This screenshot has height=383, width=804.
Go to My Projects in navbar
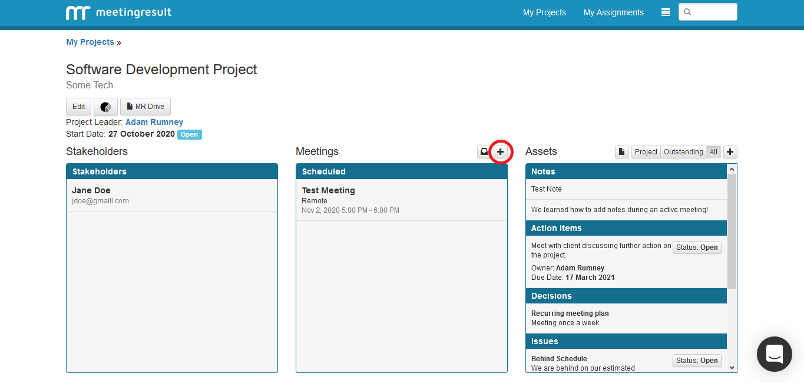tap(544, 12)
